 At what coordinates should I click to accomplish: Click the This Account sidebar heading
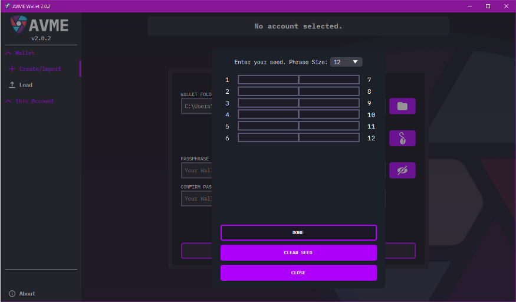pyautogui.click(x=35, y=101)
